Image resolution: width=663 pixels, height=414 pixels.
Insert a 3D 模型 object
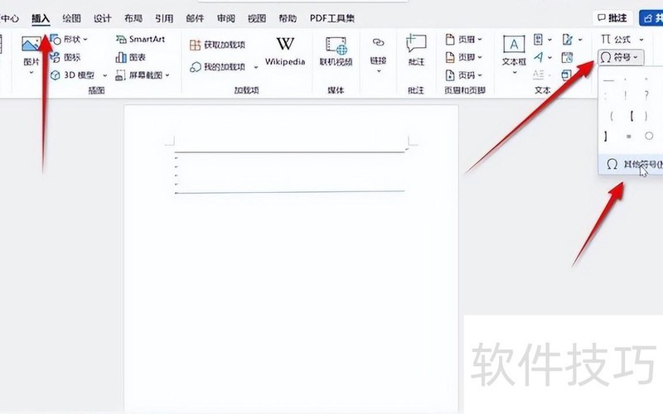pos(72,75)
